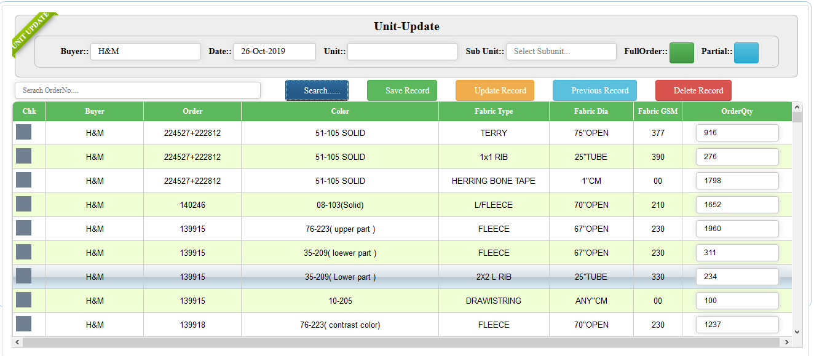Click the TERRY fabric type cell

[x=494, y=133]
